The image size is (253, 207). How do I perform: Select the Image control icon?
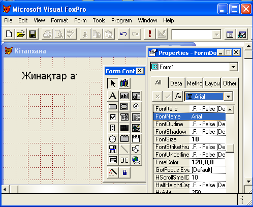point(136,128)
